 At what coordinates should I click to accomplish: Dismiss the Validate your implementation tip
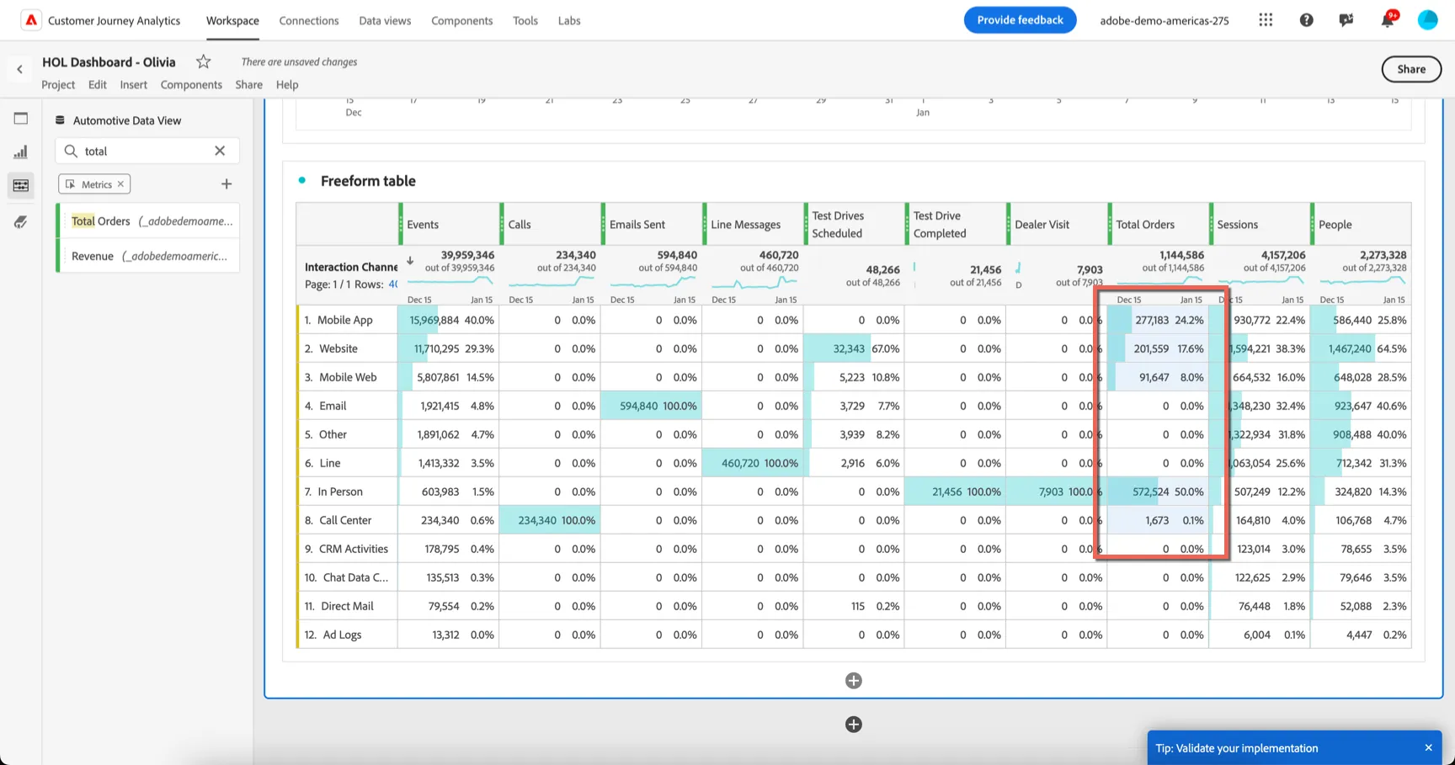tap(1428, 748)
